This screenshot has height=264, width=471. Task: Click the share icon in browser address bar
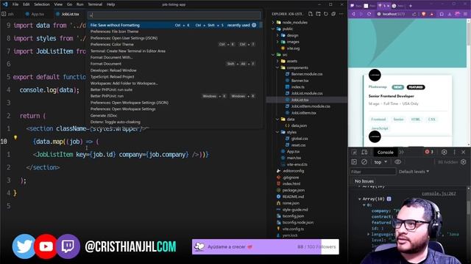pos(414,14)
